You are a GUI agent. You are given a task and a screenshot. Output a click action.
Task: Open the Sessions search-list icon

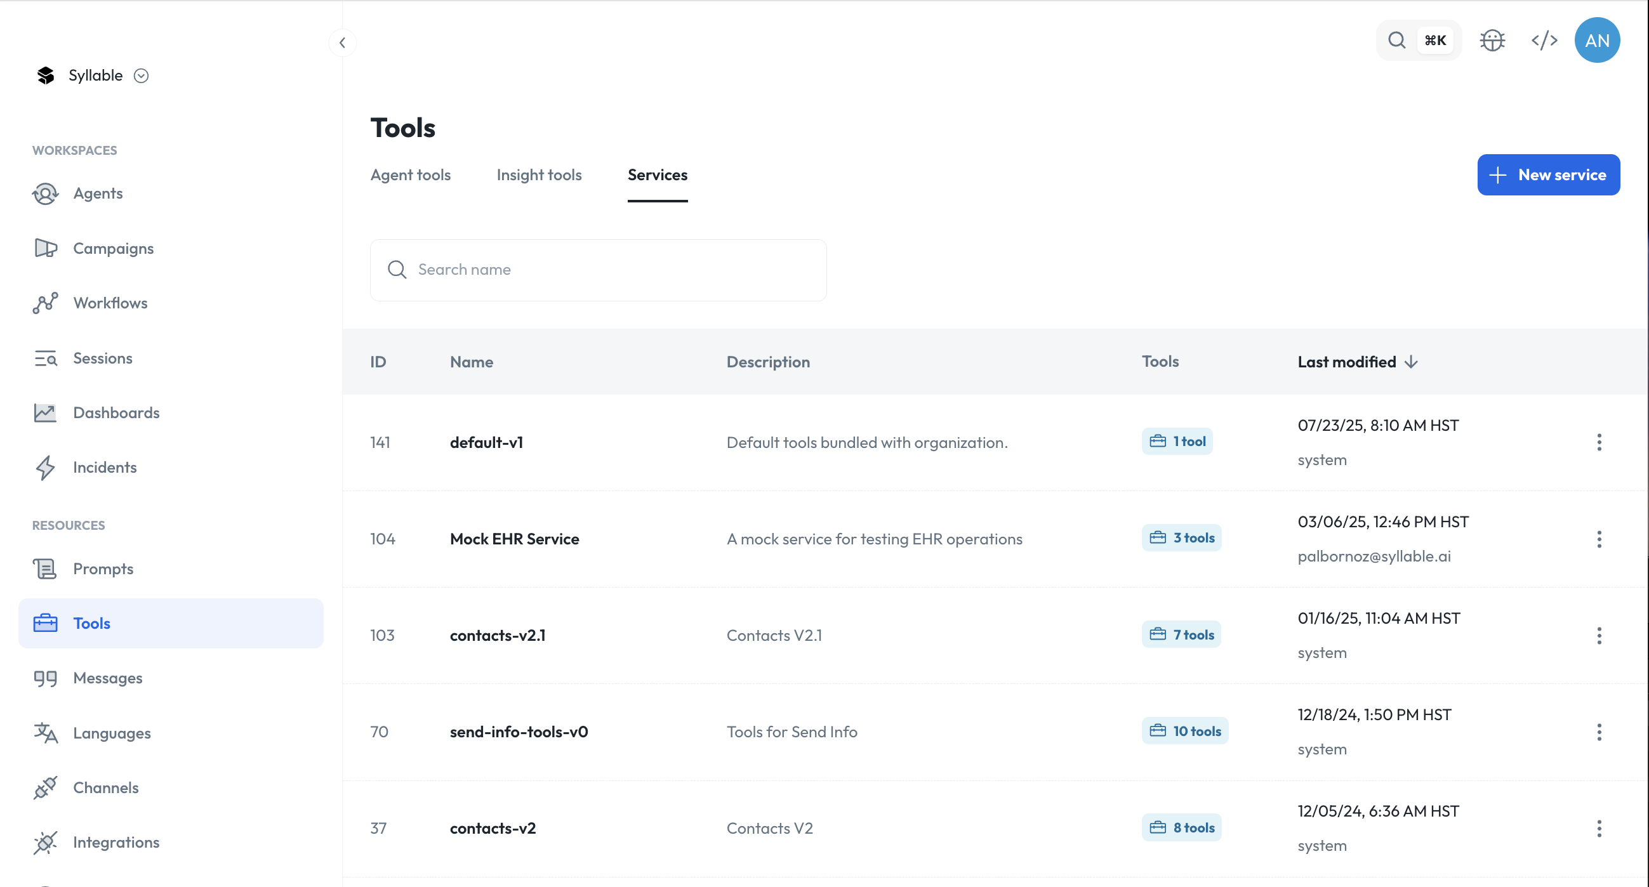(46, 358)
